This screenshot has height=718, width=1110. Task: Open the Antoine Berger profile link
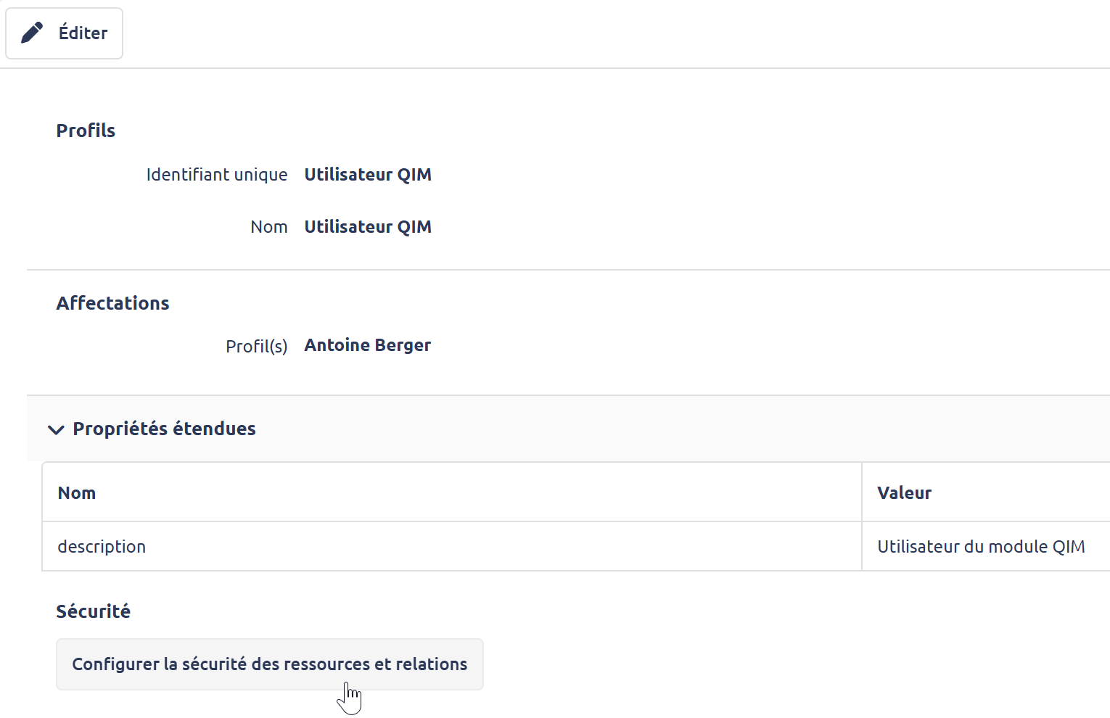tap(367, 345)
